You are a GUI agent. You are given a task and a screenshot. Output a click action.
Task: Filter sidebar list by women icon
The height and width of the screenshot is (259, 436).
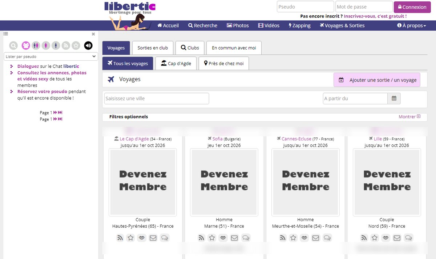tap(46, 45)
